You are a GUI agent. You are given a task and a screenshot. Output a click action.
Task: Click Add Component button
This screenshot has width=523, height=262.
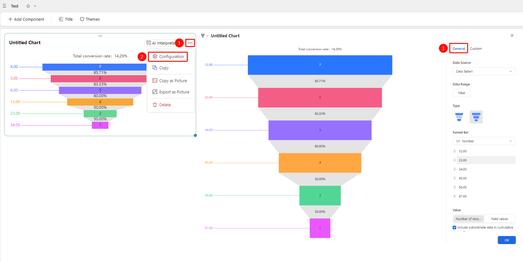pyautogui.click(x=26, y=19)
